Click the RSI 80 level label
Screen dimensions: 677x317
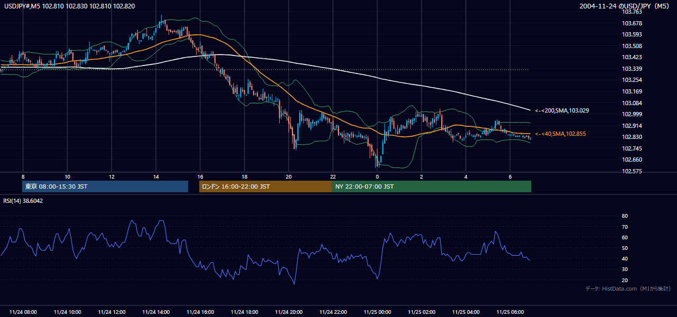click(625, 216)
